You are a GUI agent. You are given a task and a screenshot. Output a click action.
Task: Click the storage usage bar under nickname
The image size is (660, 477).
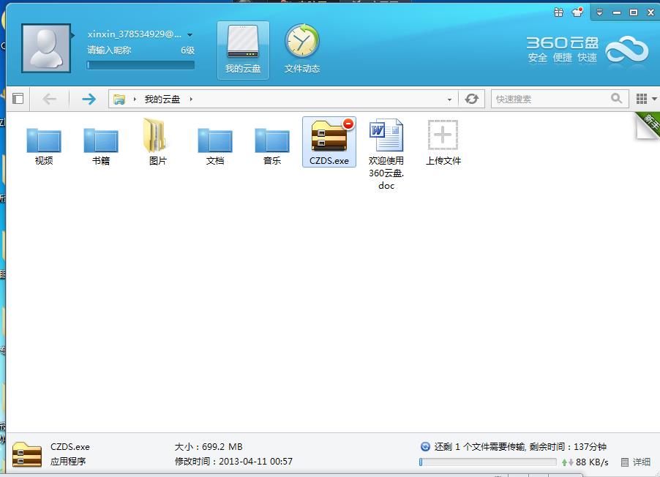tap(140, 65)
